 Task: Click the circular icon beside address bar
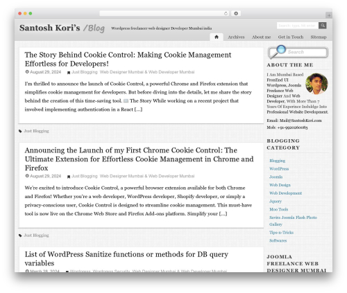pyautogui.click(x=236, y=14)
